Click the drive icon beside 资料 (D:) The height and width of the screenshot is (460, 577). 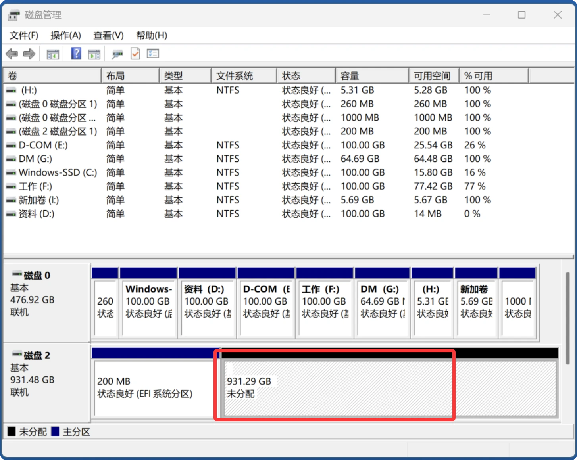pyautogui.click(x=11, y=214)
